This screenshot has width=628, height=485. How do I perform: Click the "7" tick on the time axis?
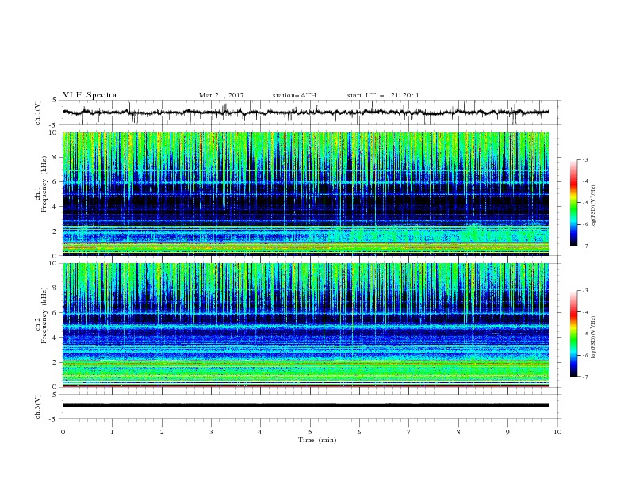point(409,432)
